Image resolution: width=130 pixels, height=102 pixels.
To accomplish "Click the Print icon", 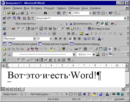I will pyautogui.click(x=22, y=13).
